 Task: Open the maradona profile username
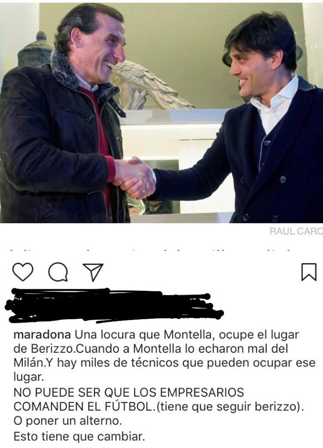[x=42, y=334]
